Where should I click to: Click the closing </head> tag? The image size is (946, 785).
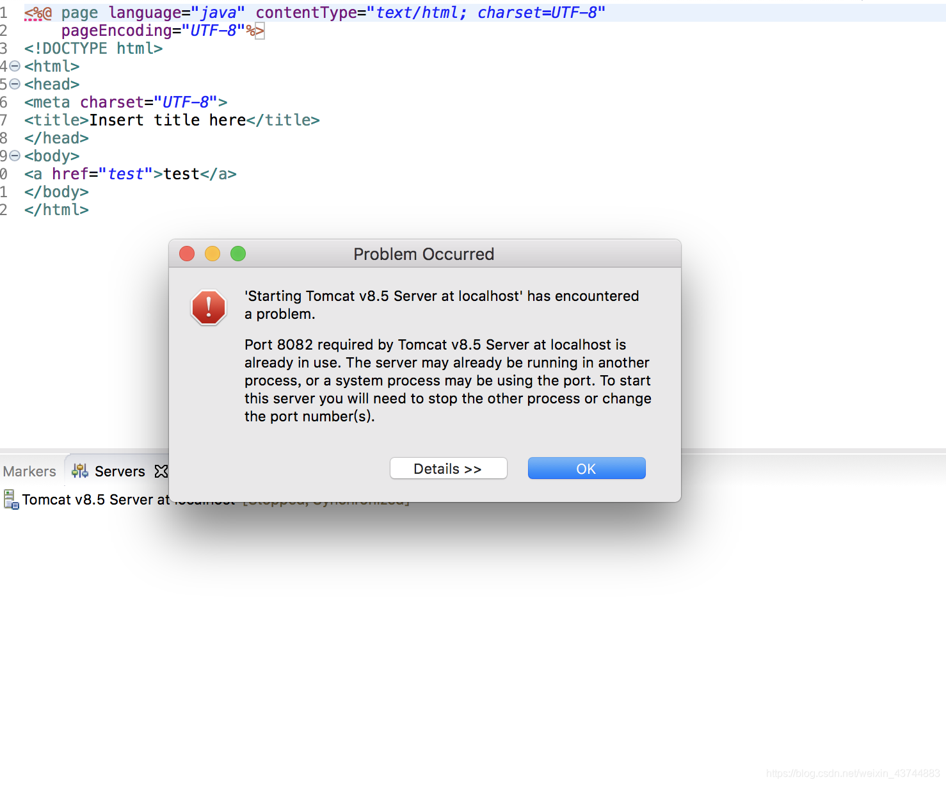tap(56, 138)
